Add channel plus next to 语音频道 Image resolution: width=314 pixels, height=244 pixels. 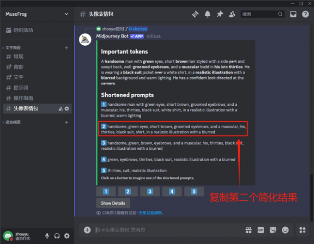[66, 122]
